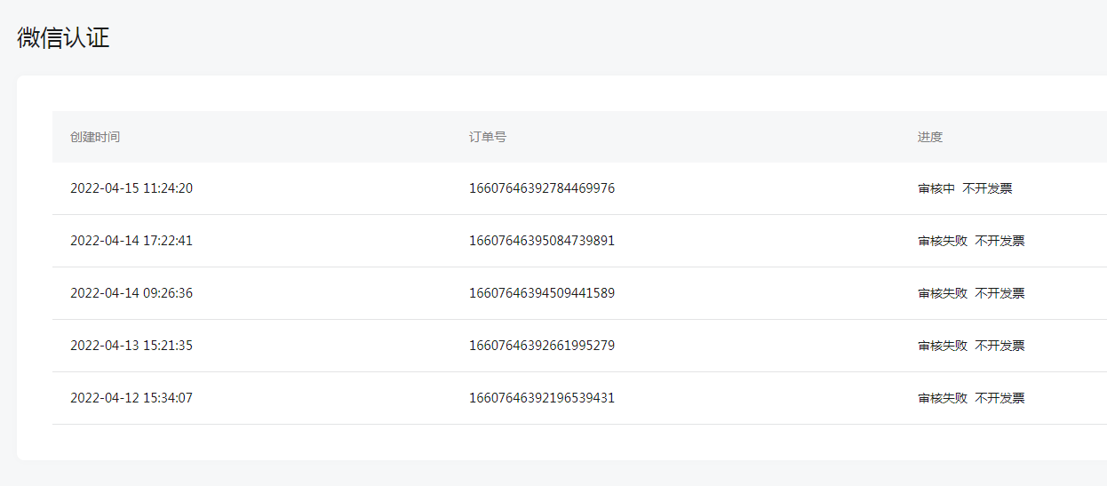Click the 创建时间 column header
This screenshot has width=1107, height=486.
[95, 137]
